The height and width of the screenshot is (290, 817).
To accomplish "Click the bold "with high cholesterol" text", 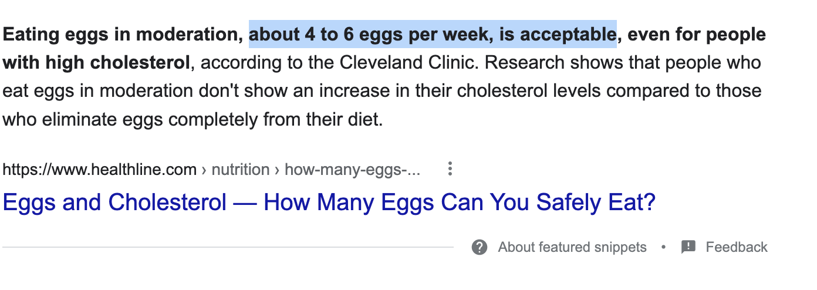I will point(96,63).
